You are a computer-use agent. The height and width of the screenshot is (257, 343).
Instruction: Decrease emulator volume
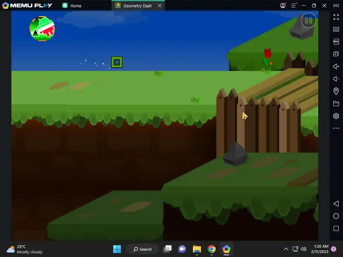[336, 79]
